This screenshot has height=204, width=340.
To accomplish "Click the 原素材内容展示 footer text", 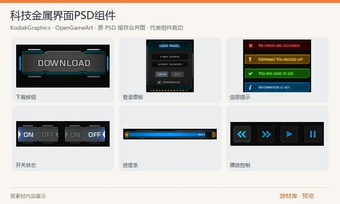I will (28, 196).
